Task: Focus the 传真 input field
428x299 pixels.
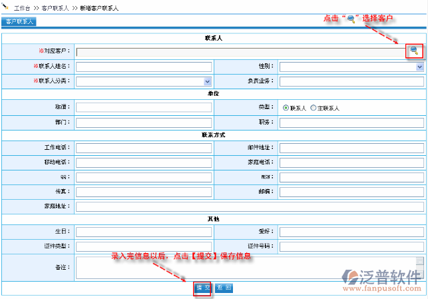Action: tap(144, 192)
